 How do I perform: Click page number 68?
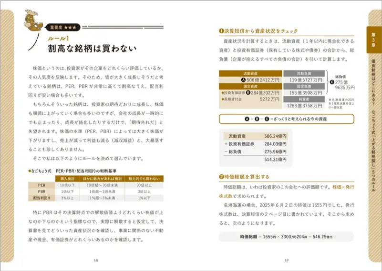pos(96,260)
